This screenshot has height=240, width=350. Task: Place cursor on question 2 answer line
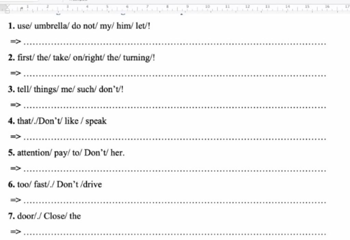[176, 74]
